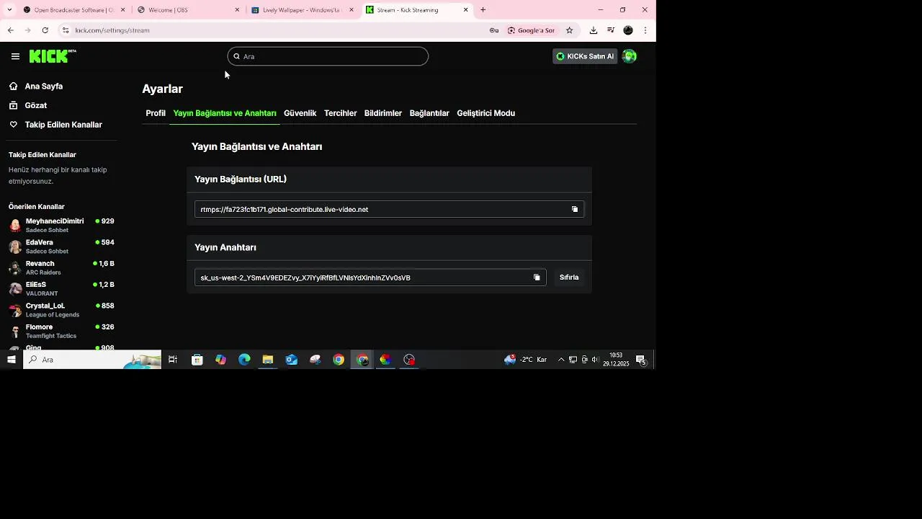Open the Kick hamburger menu
This screenshot has height=519, width=922.
[15, 56]
